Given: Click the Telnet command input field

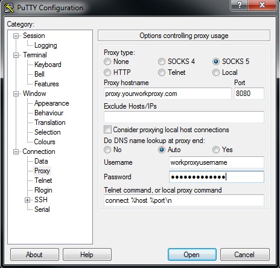Looking at the screenshot, I should point(184,200).
